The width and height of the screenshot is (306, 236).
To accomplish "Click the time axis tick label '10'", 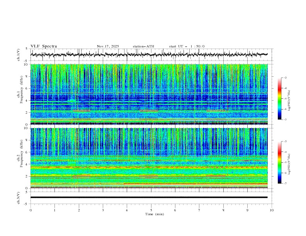I will click(272, 210).
